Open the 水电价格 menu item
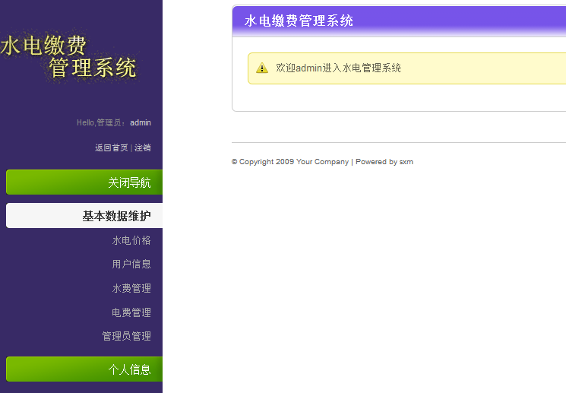 point(131,240)
